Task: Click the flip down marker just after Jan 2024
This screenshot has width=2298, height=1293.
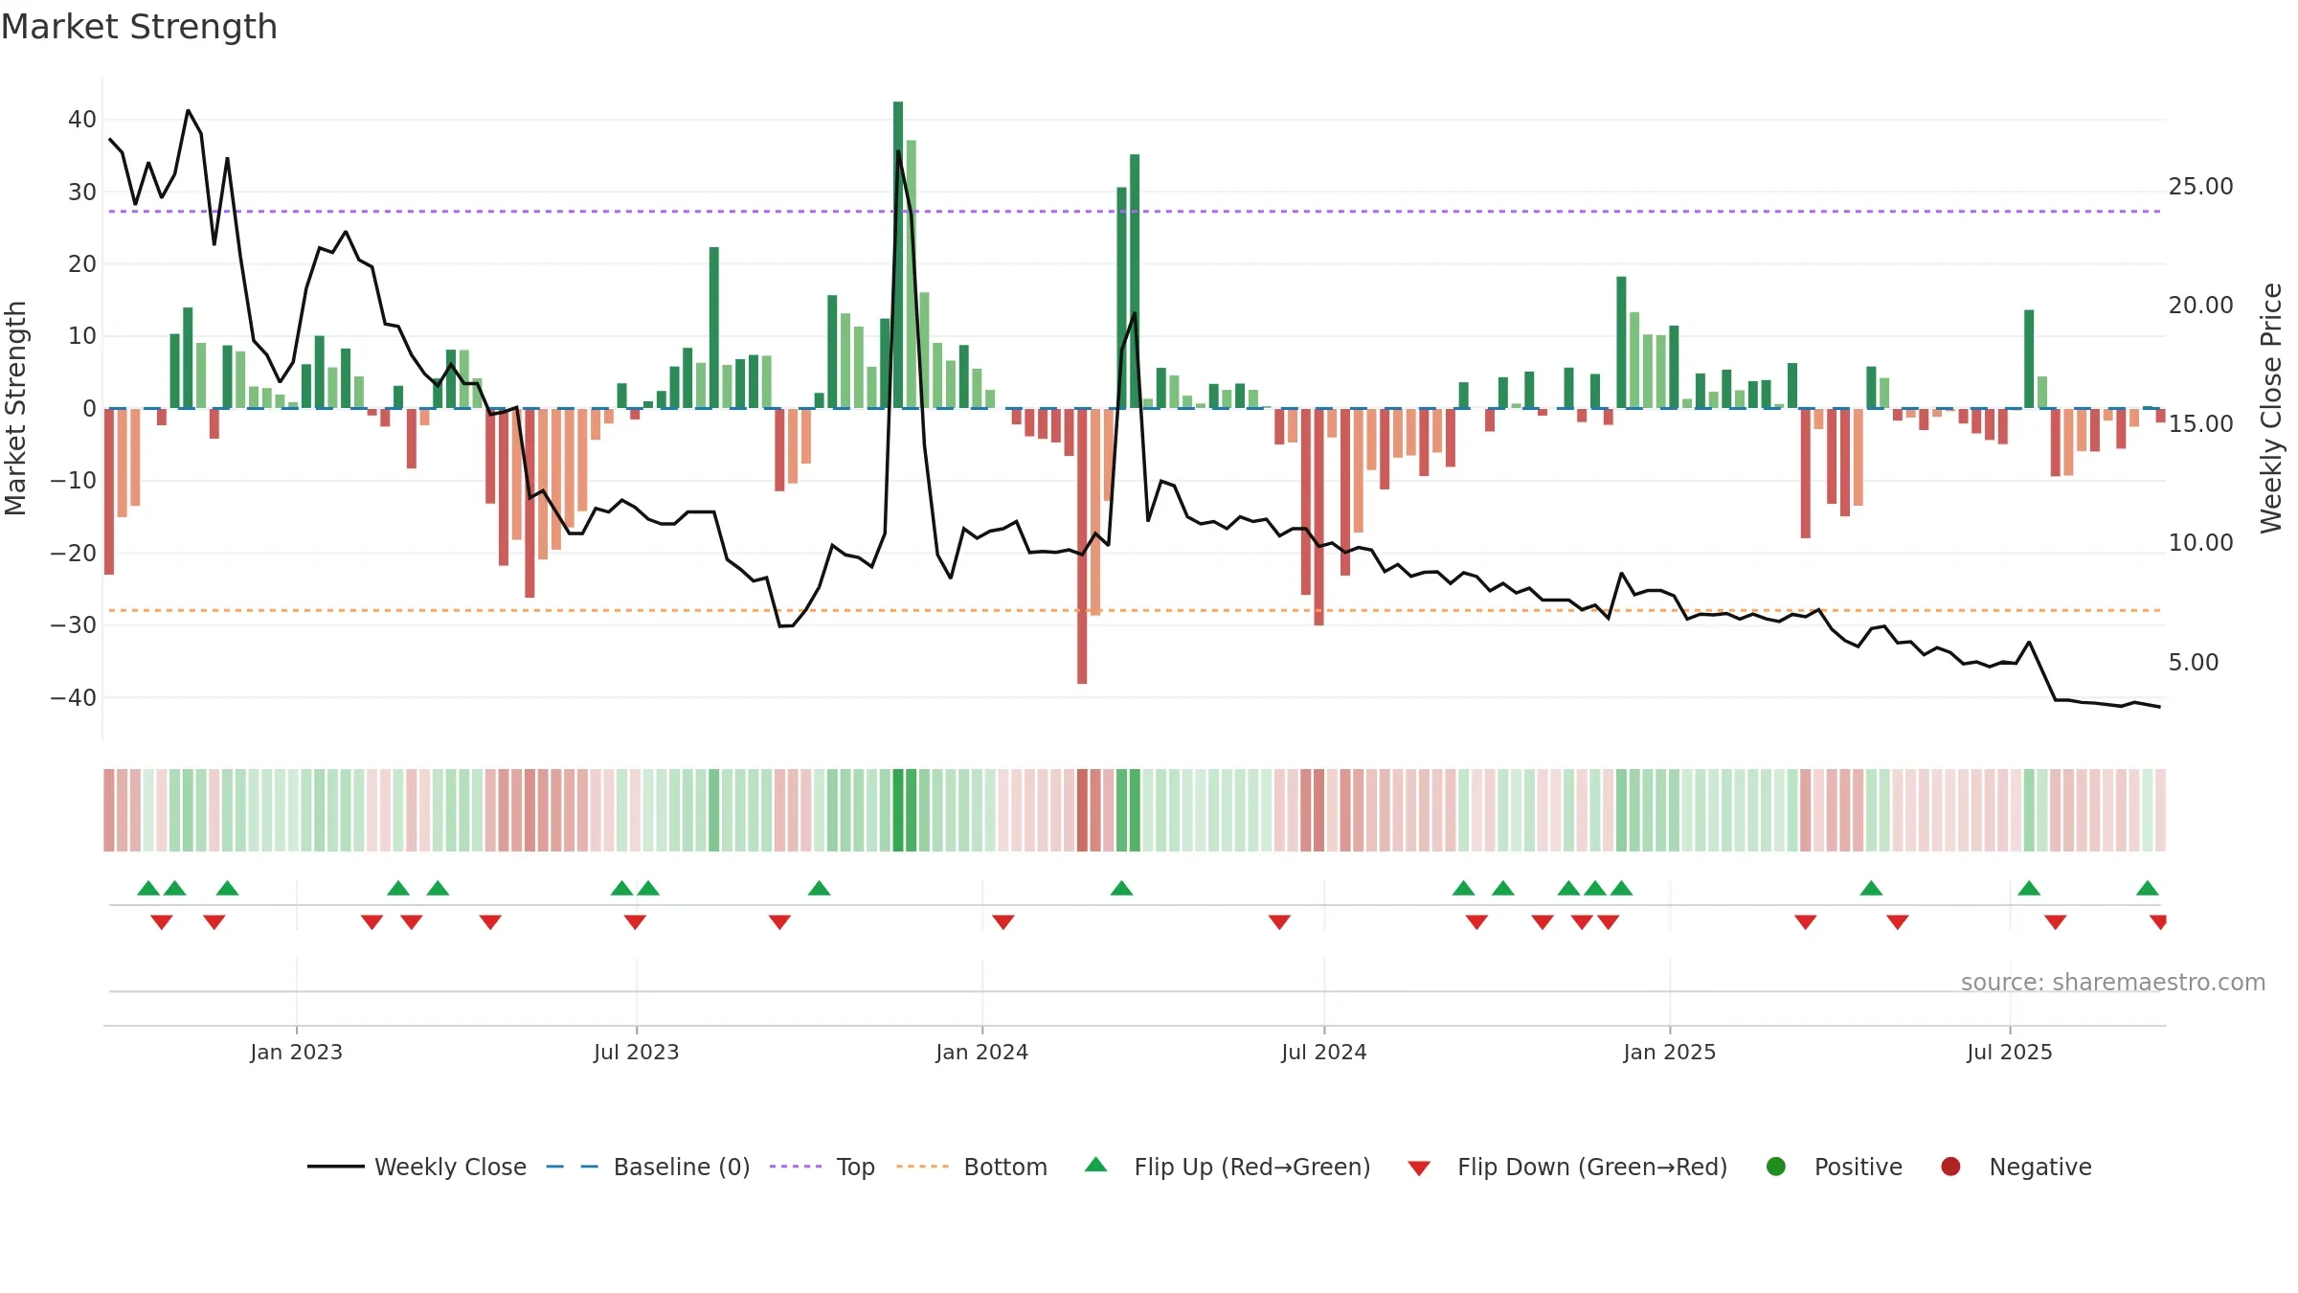Action: tap(1003, 922)
